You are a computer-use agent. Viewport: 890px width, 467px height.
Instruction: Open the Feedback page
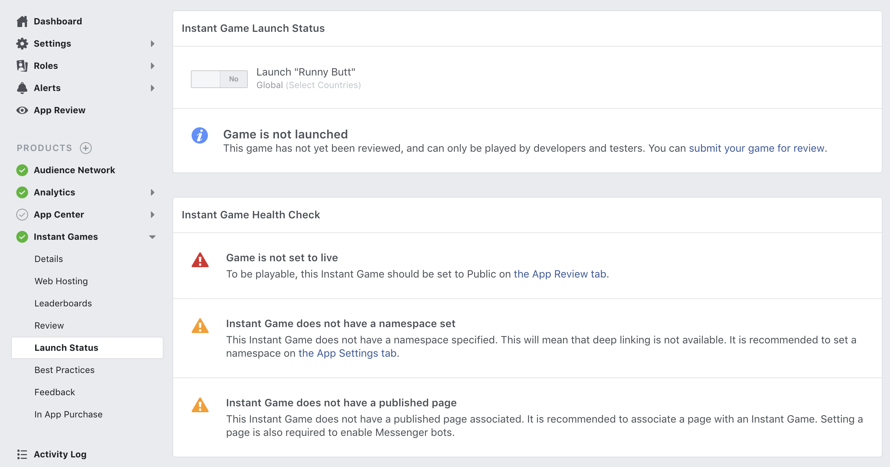click(55, 392)
